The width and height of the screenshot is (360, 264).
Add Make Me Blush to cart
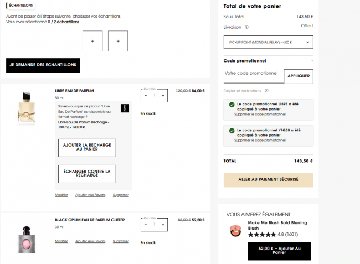tap(279, 251)
